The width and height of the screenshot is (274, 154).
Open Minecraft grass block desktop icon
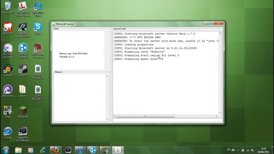pyautogui.click(x=23, y=112)
